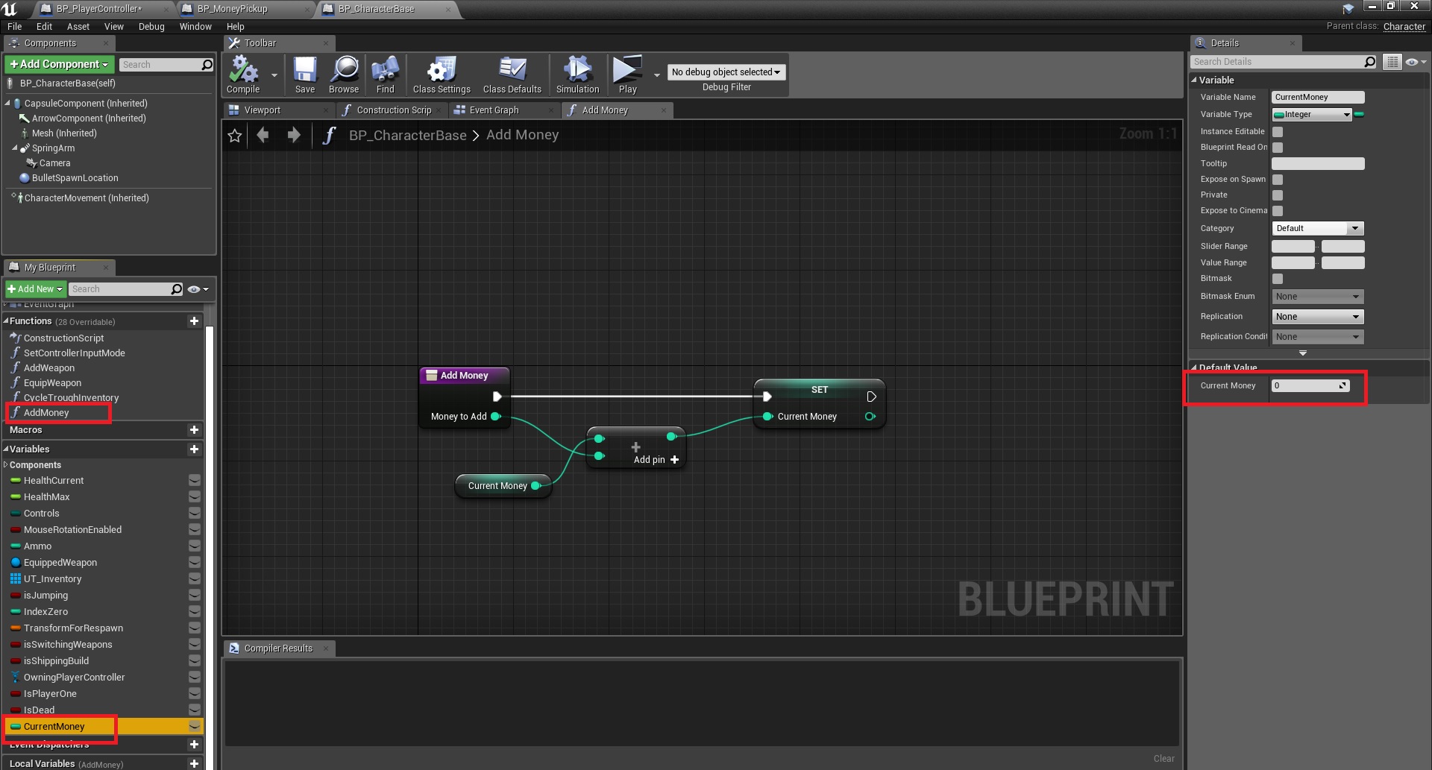The width and height of the screenshot is (1432, 770).
Task: Click Add pin on the addition node
Action: coord(656,460)
